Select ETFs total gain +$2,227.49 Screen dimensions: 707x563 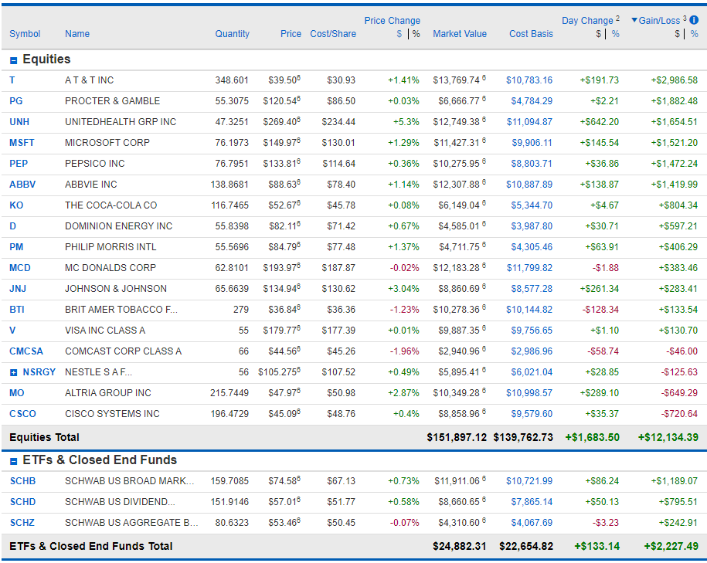click(x=671, y=546)
